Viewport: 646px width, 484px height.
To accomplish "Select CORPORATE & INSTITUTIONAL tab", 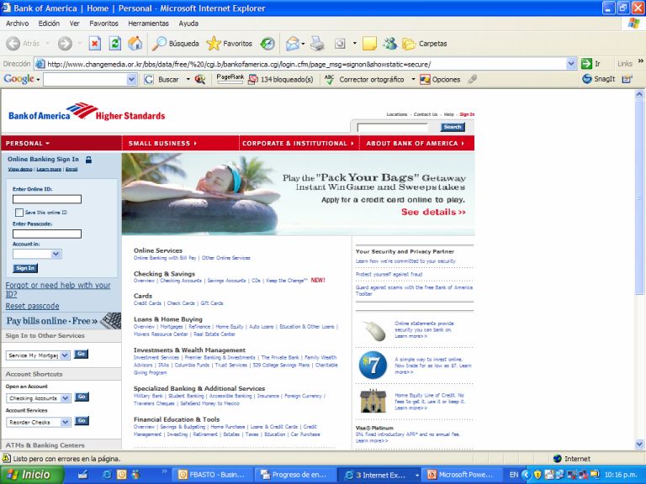I will point(299,143).
